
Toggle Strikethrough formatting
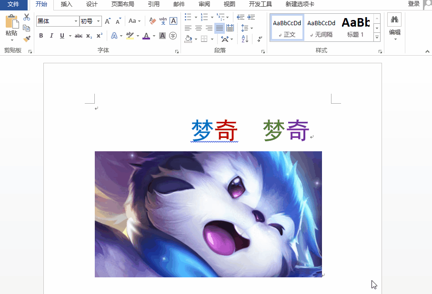point(79,36)
